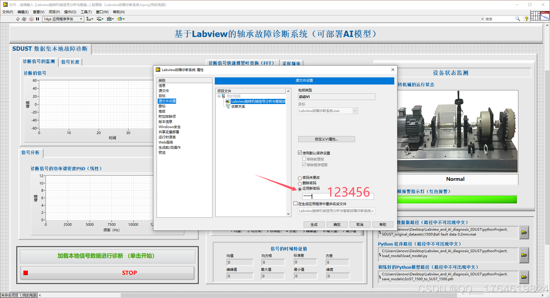Open the 编辑(E) menu

[x=23, y=12]
